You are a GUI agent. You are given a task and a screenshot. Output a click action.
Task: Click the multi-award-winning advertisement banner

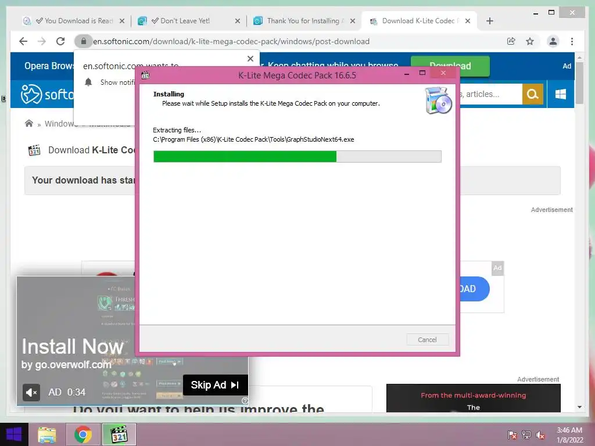[x=473, y=398]
